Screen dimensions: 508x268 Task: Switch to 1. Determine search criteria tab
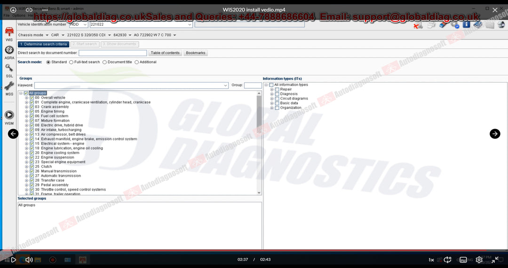coord(43,44)
